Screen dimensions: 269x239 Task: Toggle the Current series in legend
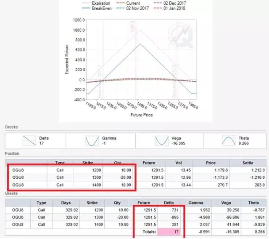click(128, 3)
